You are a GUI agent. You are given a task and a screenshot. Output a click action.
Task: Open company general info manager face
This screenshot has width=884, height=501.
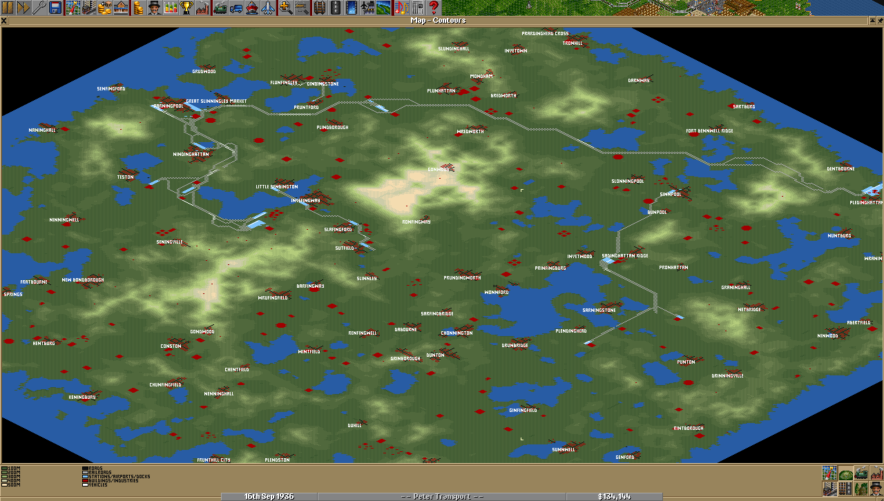point(154,8)
